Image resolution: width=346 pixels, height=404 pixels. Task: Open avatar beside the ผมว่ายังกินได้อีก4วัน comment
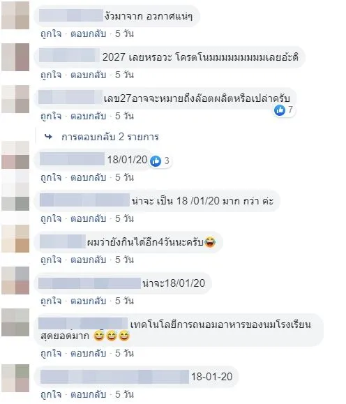tap(15, 239)
